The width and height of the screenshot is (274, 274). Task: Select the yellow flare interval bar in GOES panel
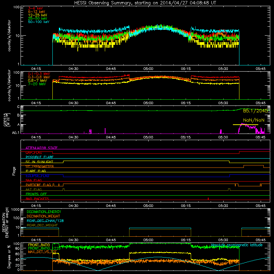click(x=246, y=125)
